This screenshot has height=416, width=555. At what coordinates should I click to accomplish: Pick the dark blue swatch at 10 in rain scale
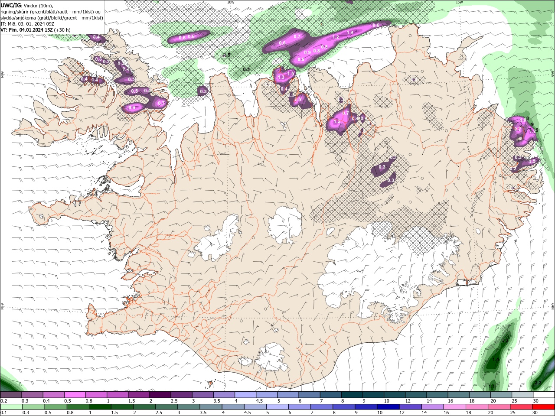388,406
